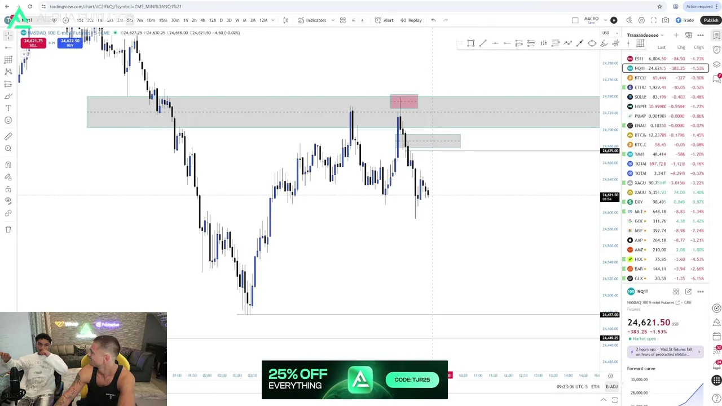This screenshot has width=722, height=406.
Task: Open the alerts clock icon in right sidebar
Action: (716, 50)
